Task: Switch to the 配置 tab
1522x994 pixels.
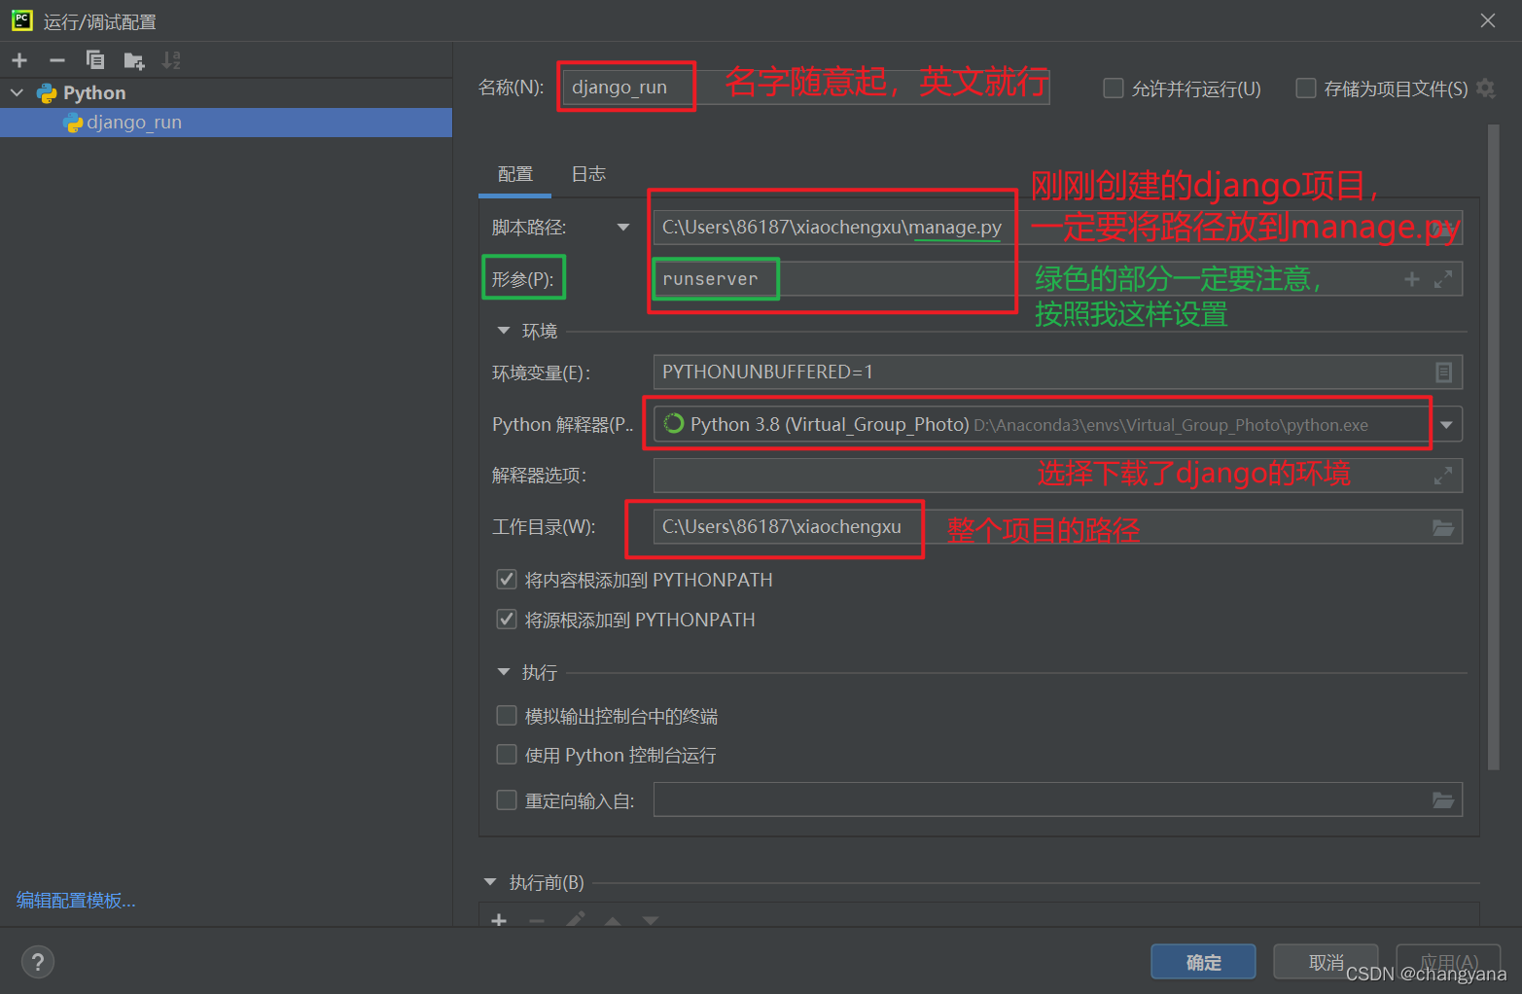Action: click(515, 174)
